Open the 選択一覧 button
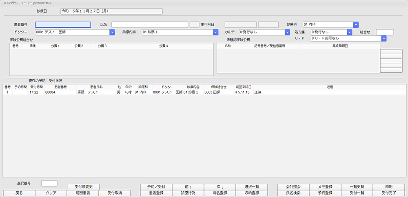This screenshot has height=197, width=408. 252,186
